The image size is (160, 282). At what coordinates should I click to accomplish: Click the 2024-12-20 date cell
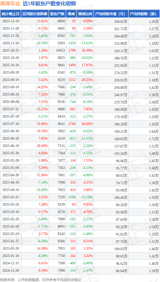point(11,271)
